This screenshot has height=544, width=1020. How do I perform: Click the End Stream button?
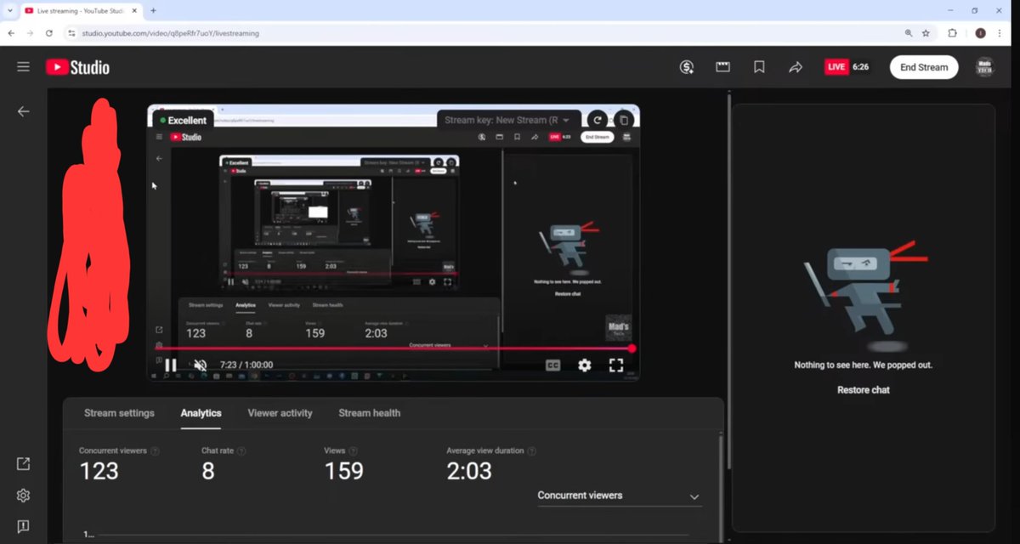[924, 67]
